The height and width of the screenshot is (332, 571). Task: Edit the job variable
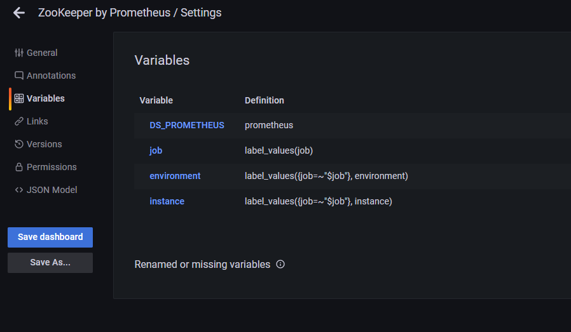[156, 150]
